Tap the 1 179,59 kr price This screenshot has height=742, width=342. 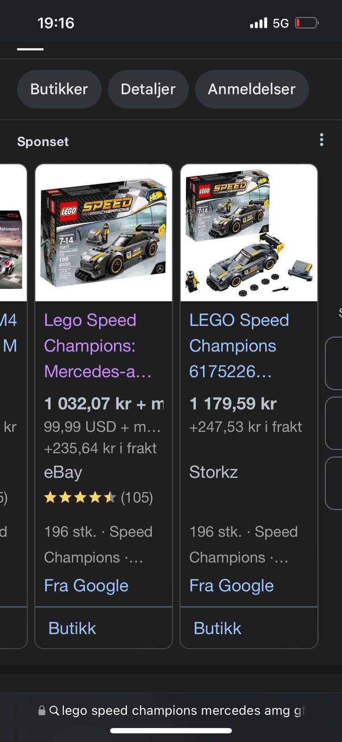click(x=233, y=403)
